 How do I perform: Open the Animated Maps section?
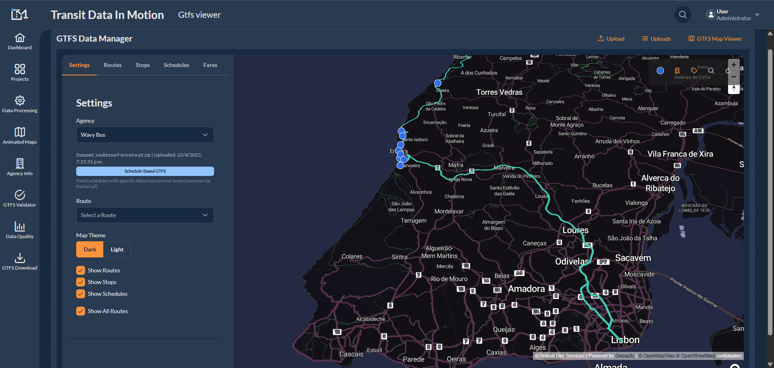[x=19, y=136]
